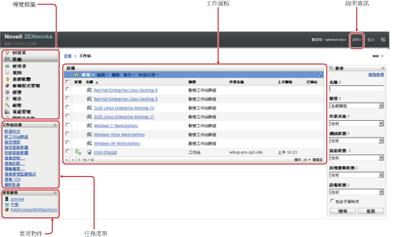This screenshot has width=410, height=237.
Task: Tick checkbox for Windows 7 Workstations
Action: click(68, 125)
